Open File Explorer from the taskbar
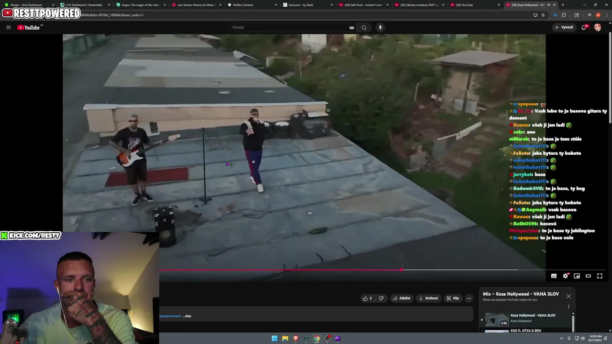Screen dimensions: 612x344 (x=285, y=338)
